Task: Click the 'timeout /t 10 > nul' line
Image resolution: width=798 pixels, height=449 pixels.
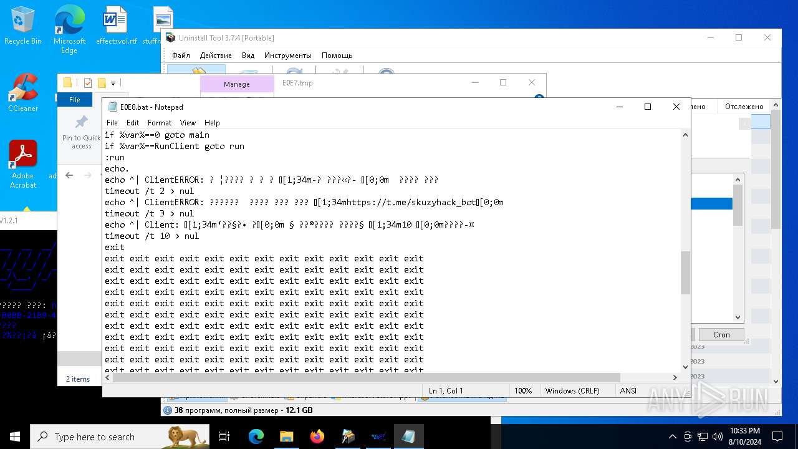Action: pyautogui.click(x=152, y=236)
